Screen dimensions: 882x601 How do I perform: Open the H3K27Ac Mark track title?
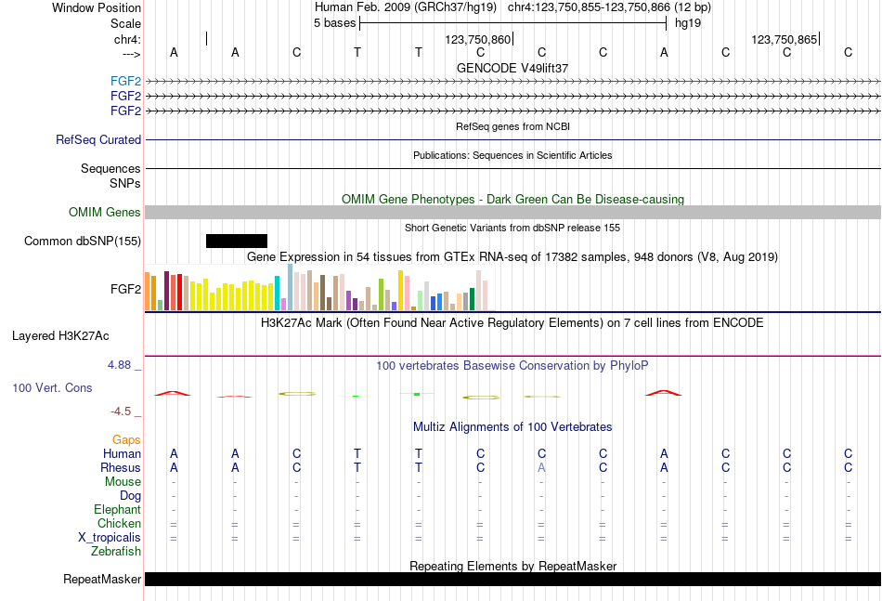512,323
